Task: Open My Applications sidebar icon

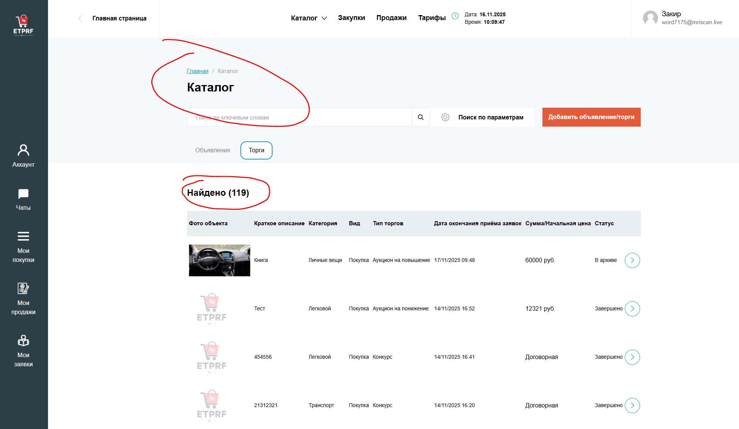Action: (23, 350)
